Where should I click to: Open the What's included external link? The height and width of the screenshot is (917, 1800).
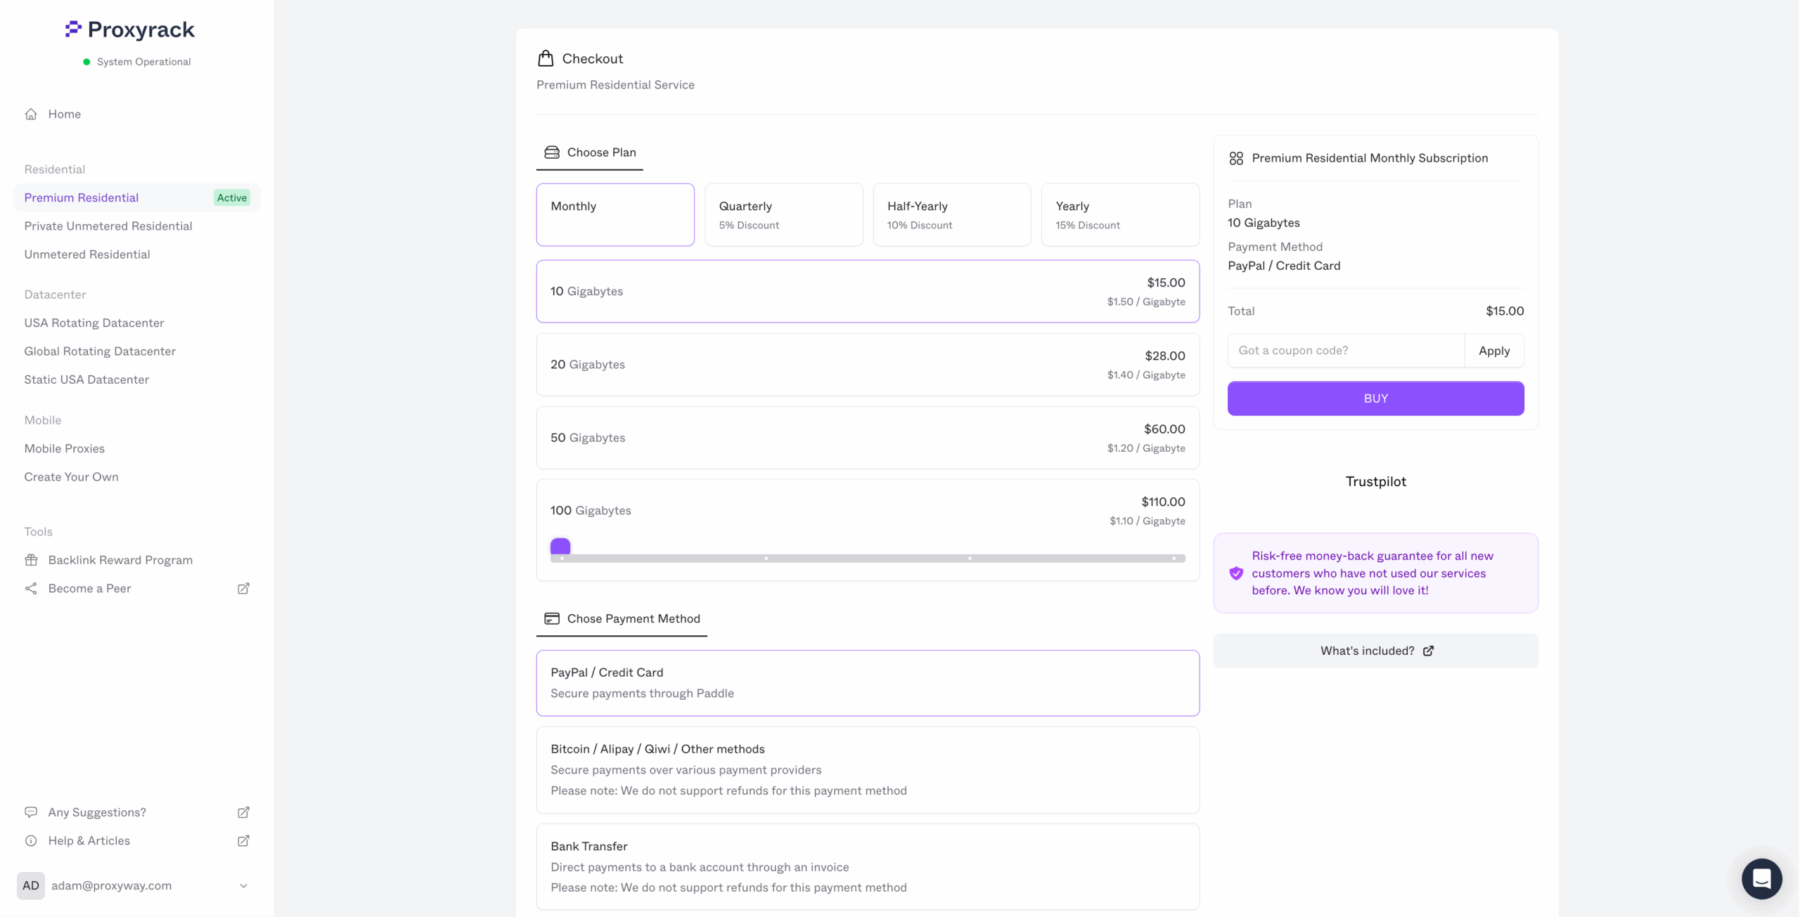(x=1375, y=651)
